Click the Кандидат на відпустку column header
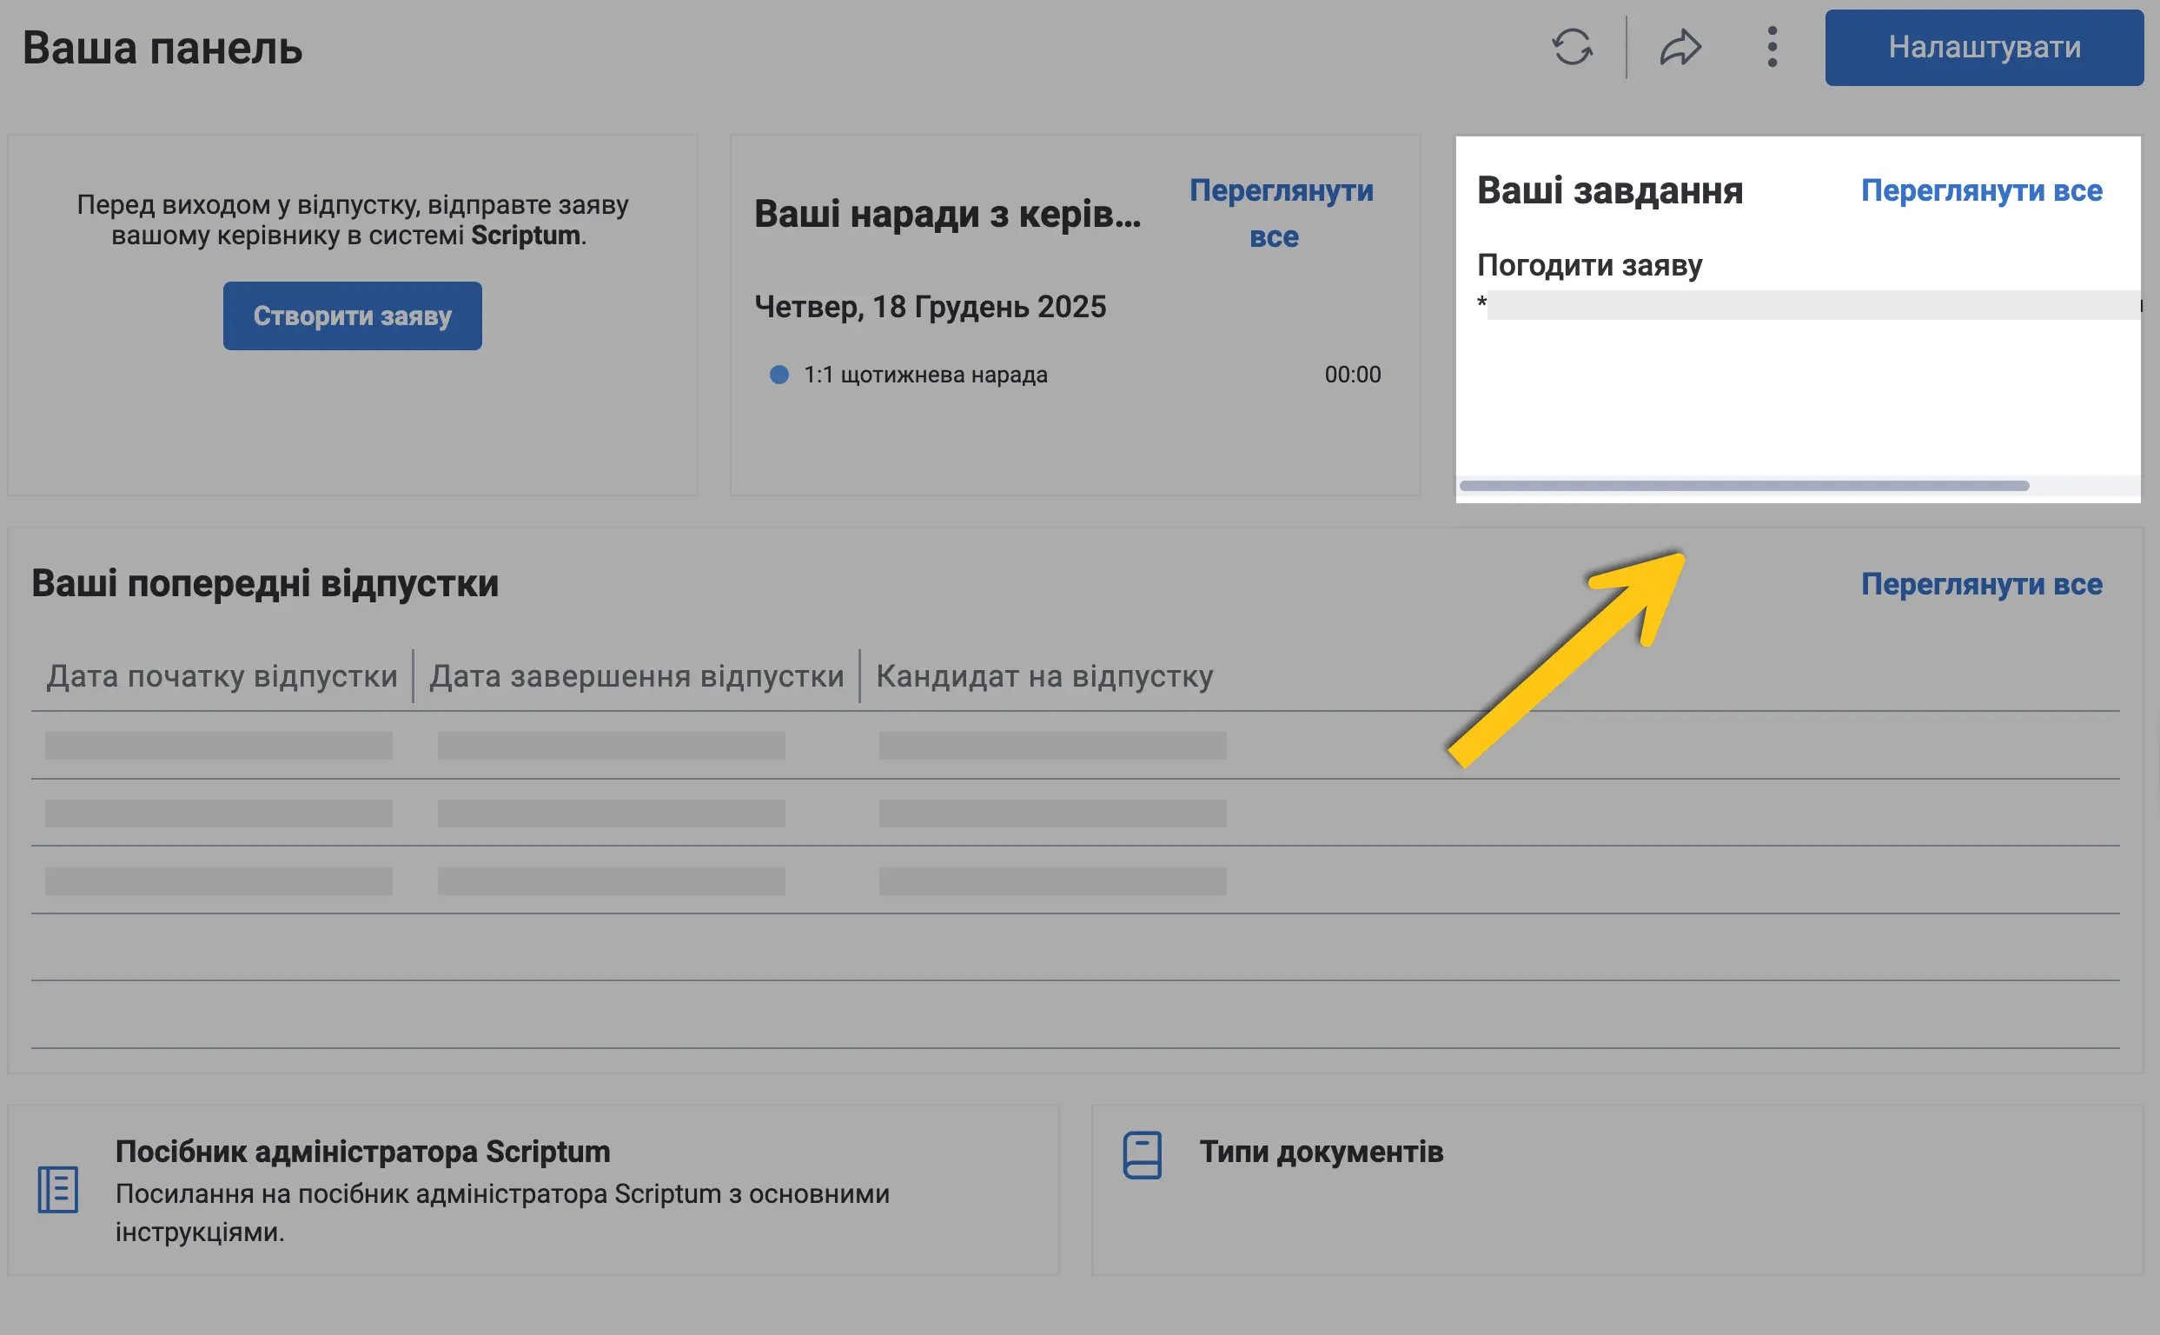This screenshot has height=1335, width=2160. 1044,676
